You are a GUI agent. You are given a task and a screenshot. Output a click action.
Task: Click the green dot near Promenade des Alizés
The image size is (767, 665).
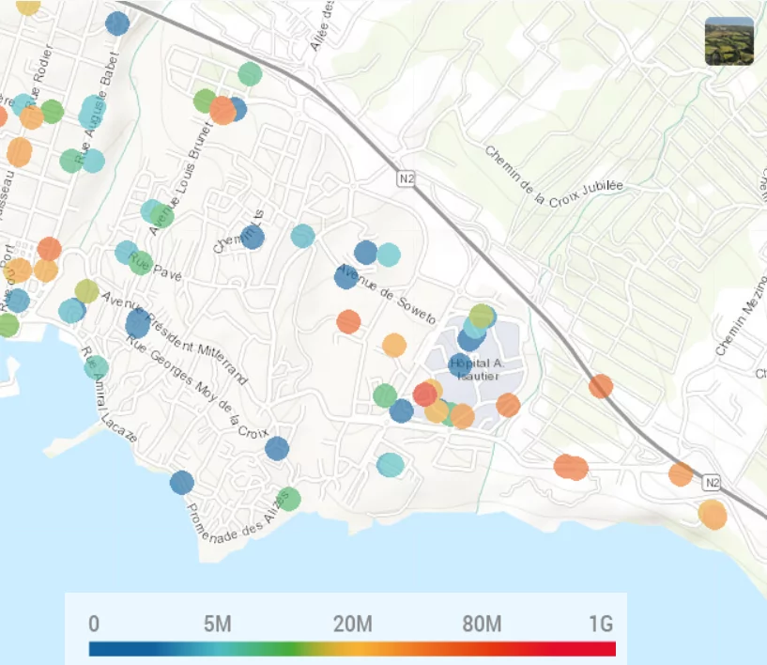tap(288, 499)
